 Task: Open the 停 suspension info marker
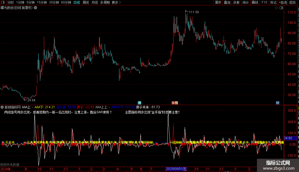pyautogui.click(x=139, y=103)
